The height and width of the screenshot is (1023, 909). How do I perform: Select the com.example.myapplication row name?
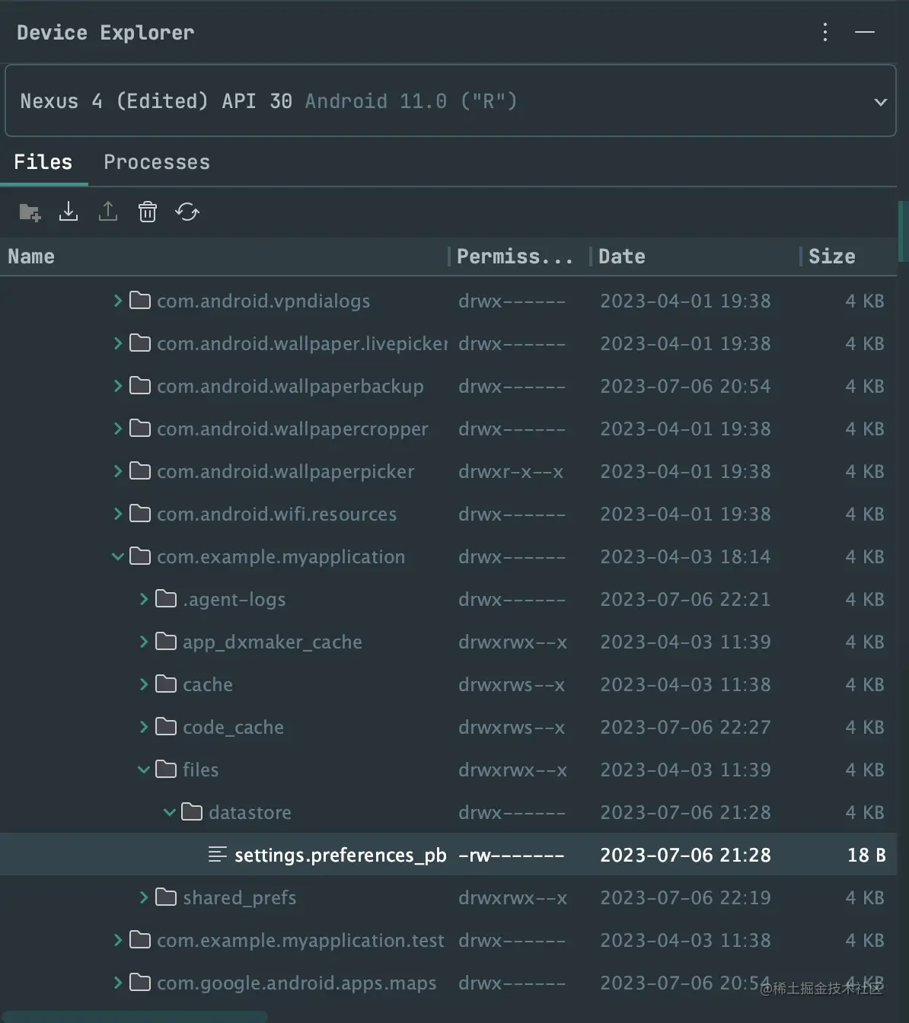[x=281, y=557]
